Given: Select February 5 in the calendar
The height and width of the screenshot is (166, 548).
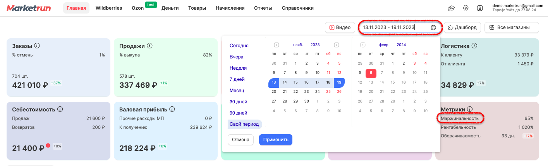Looking at the screenshot, I should [360, 73].
